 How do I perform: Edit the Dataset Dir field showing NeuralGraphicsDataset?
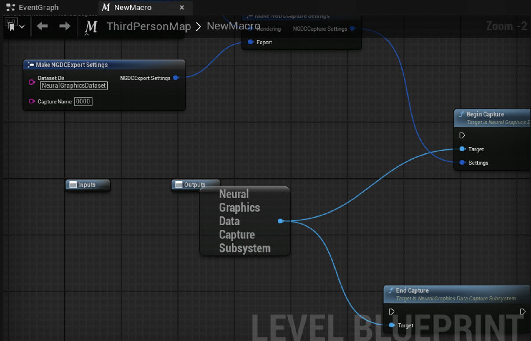73,86
